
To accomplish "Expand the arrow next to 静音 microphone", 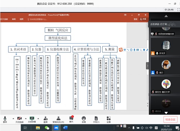I will coord(13,119).
